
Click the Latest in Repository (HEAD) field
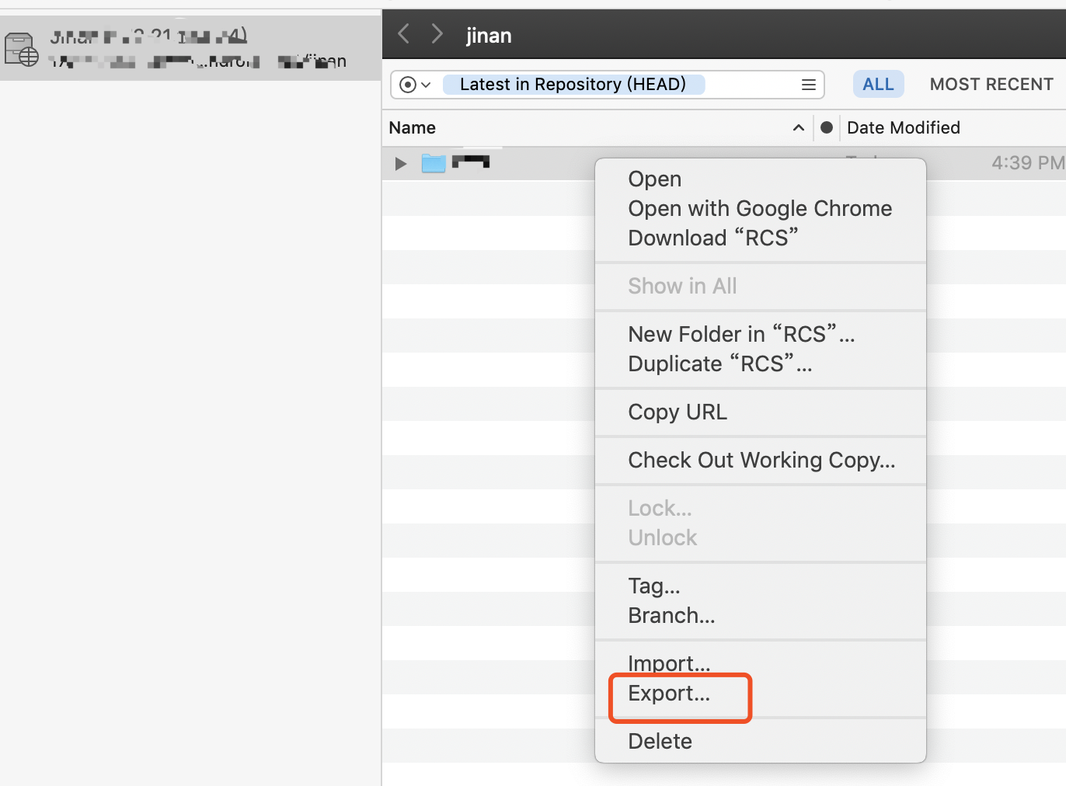(x=573, y=84)
